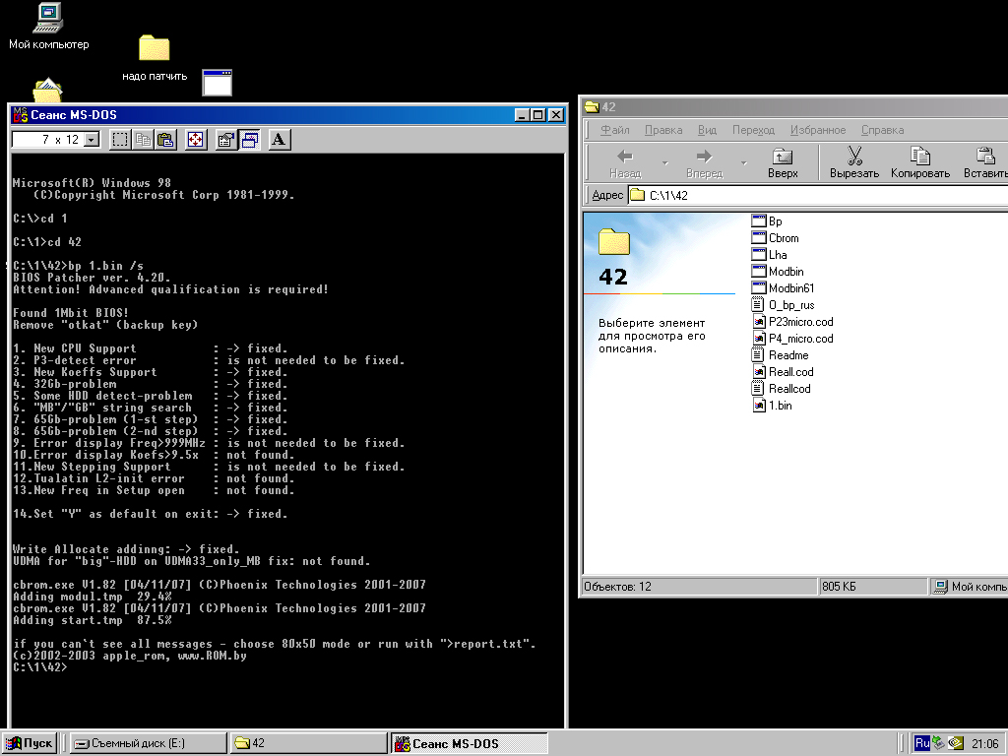Select the 1.bin file in folder

point(780,406)
